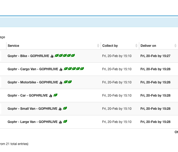The width and height of the screenshot is (178, 152).
Task: Select the Gophr - Large Van - GOPHRLIVE service
Action: [33, 122]
